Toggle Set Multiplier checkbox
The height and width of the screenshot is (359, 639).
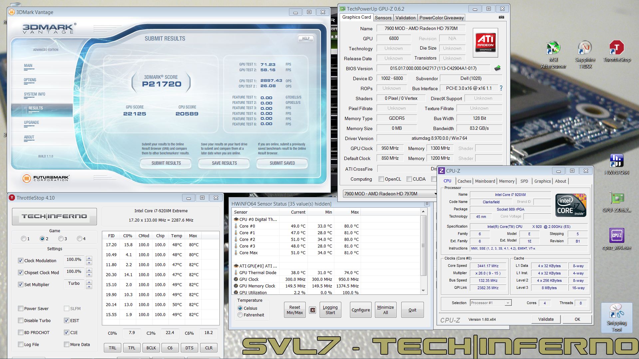click(x=21, y=284)
